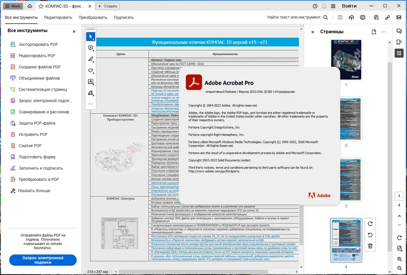
Task: Select the text box tool
Action: [91, 81]
